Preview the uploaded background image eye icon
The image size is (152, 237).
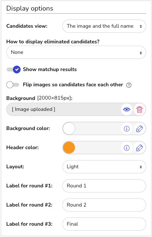pos(127,109)
